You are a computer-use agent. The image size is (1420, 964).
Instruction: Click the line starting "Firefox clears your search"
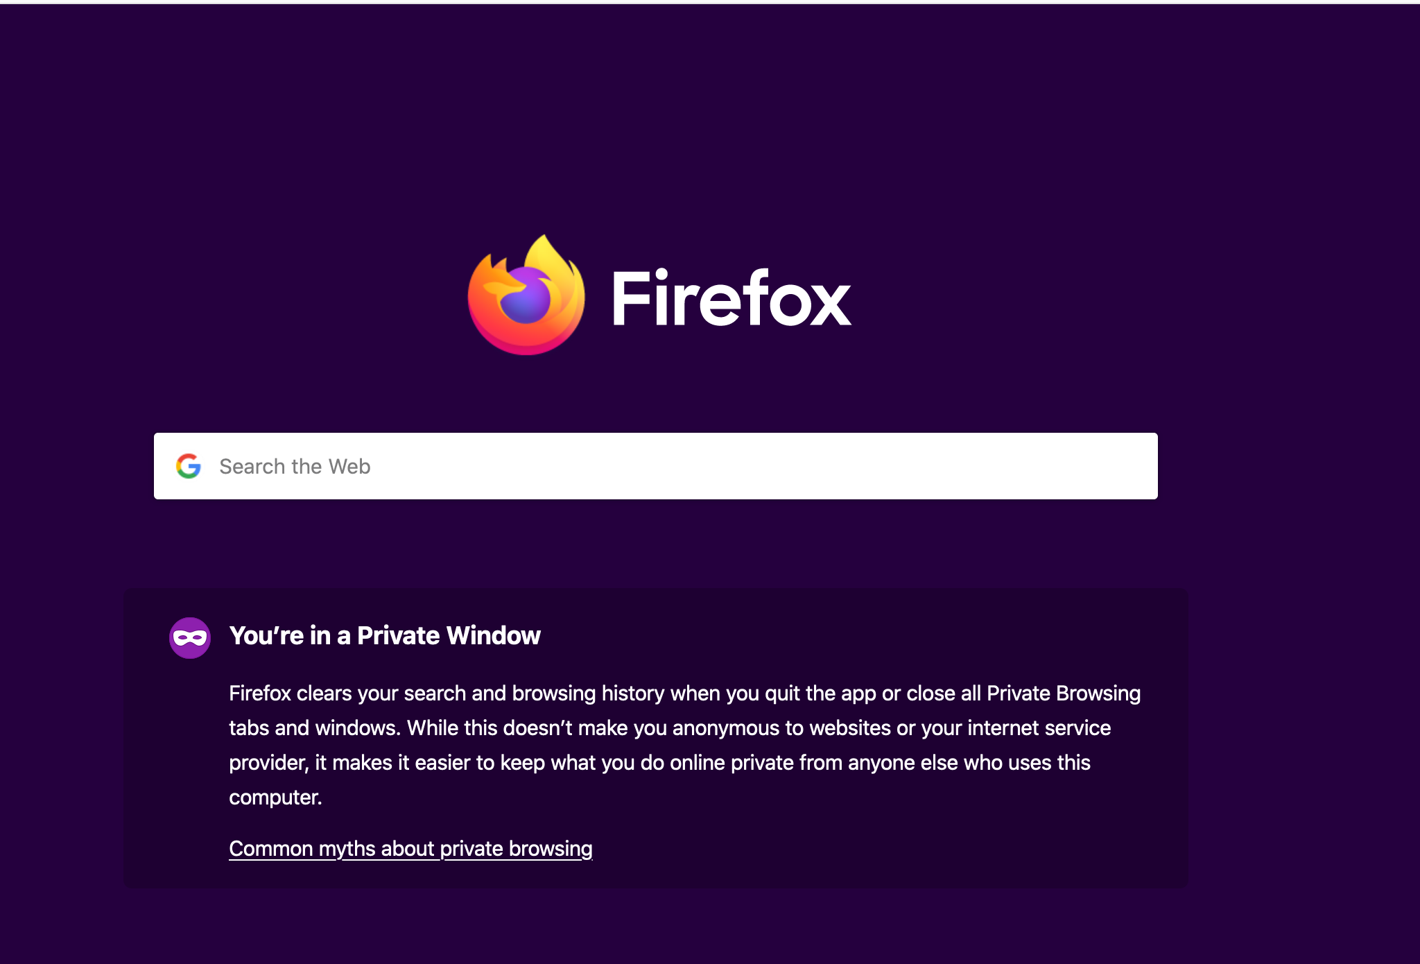684,694
